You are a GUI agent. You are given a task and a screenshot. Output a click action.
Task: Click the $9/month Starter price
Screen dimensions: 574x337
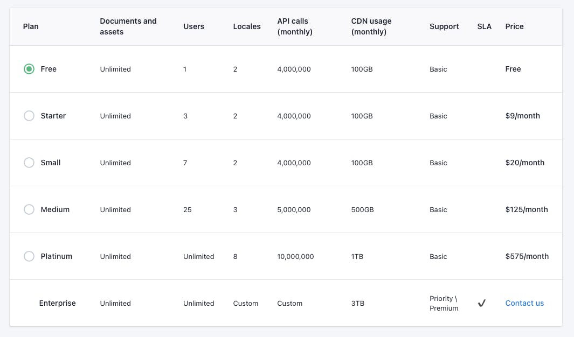pos(522,116)
